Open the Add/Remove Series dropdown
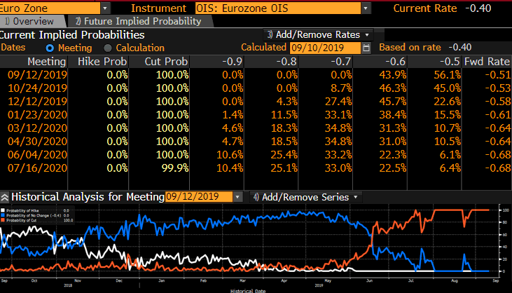Image resolution: width=512 pixels, height=293 pixels. coord(305,197)
